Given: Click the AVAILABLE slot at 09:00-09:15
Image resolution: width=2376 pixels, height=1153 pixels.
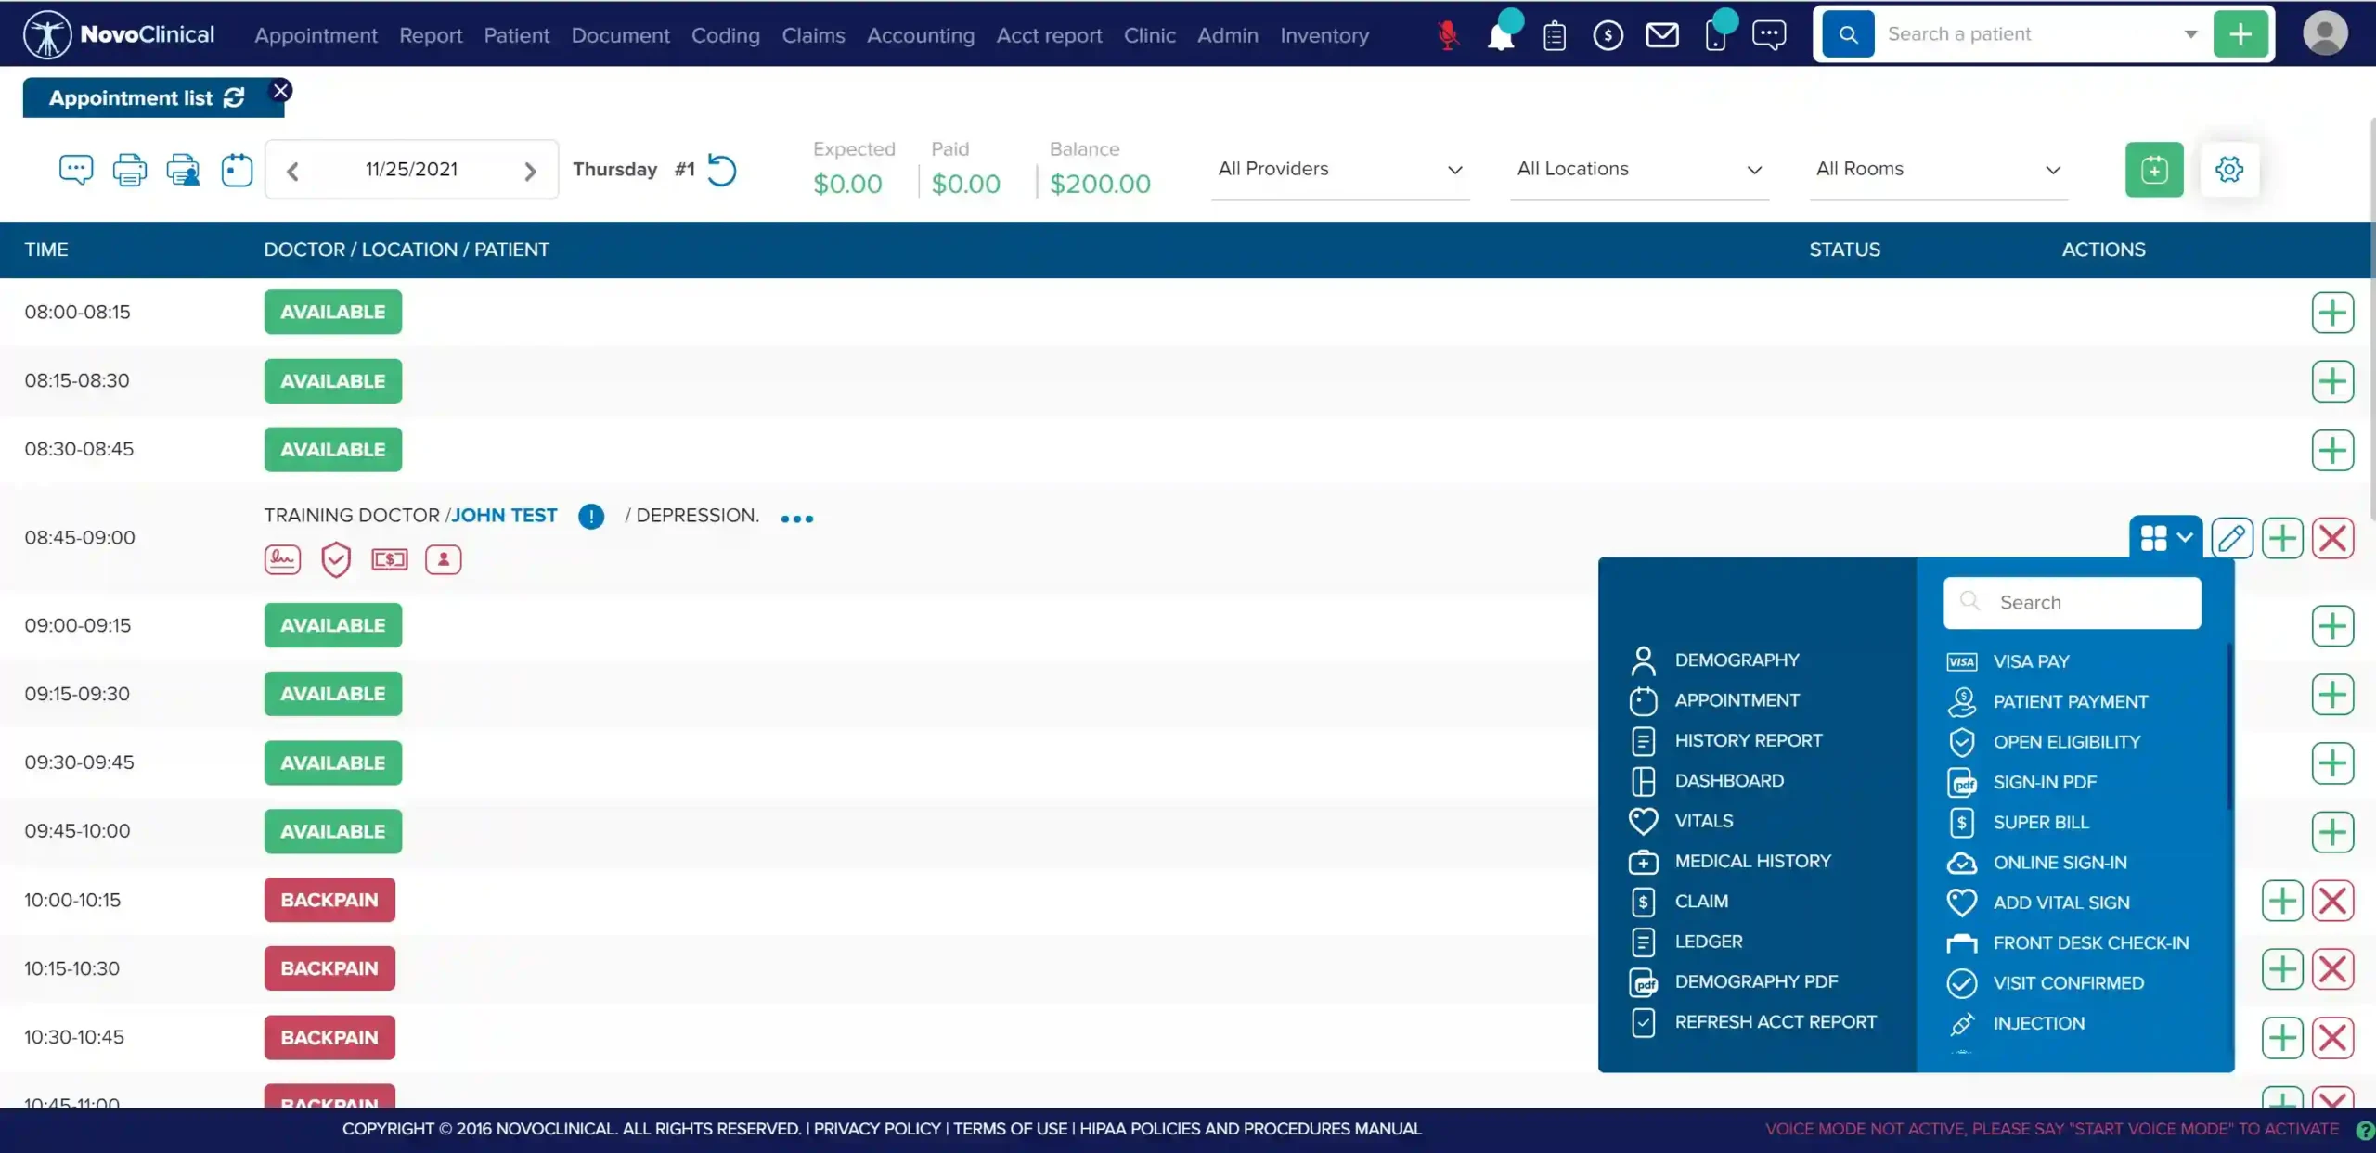Looking at the screenshot, I should coord(332,624).
